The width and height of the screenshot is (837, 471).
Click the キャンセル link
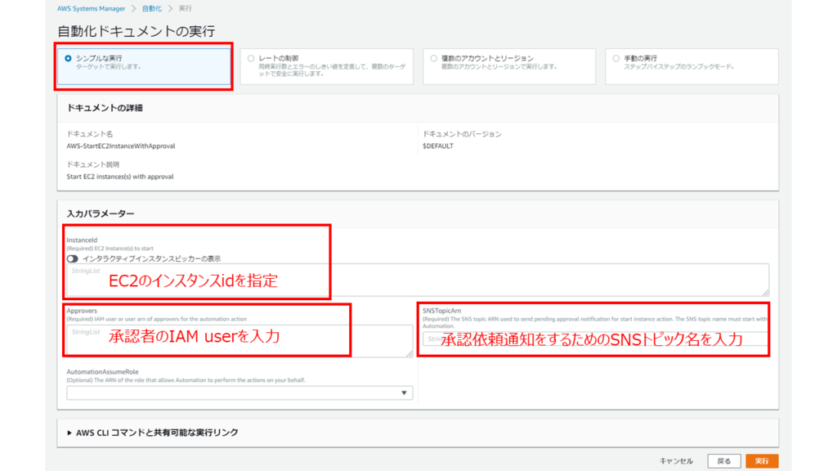click(x=676, y=461)
